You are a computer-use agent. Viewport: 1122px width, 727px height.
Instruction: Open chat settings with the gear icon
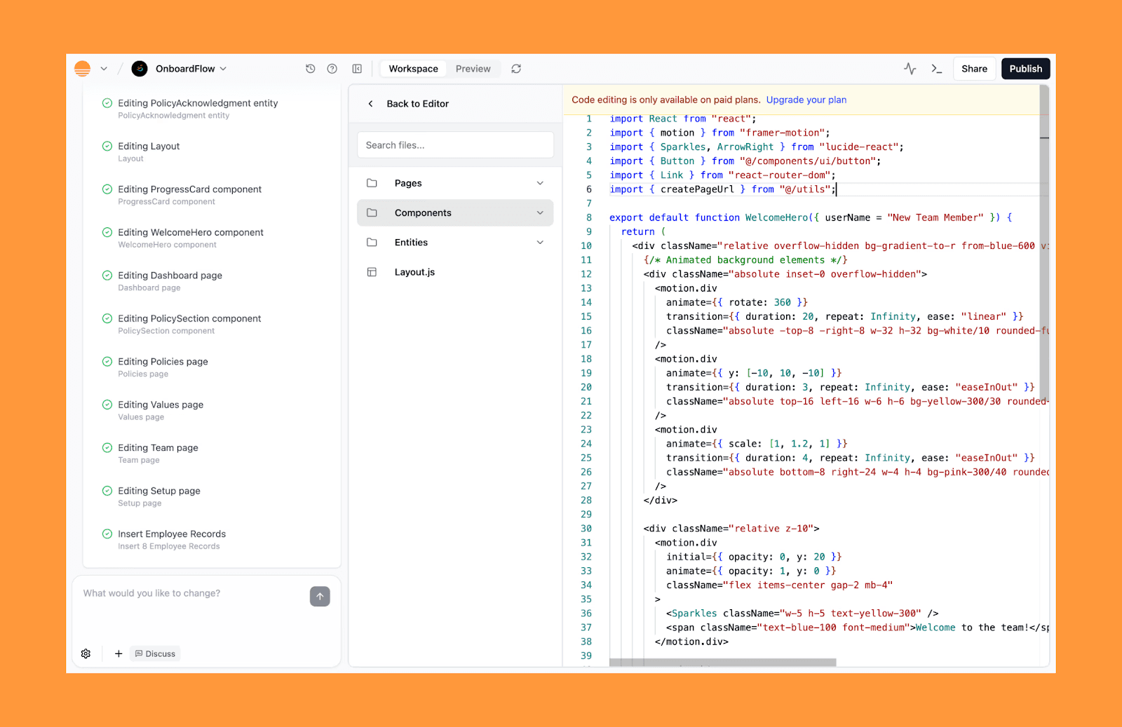coord(86,653)
